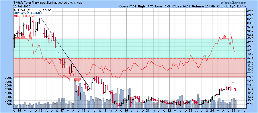The height and width of the screenshot is (113, 258).
Task: Click the 20 year label on the time axis
Action: 126,111
